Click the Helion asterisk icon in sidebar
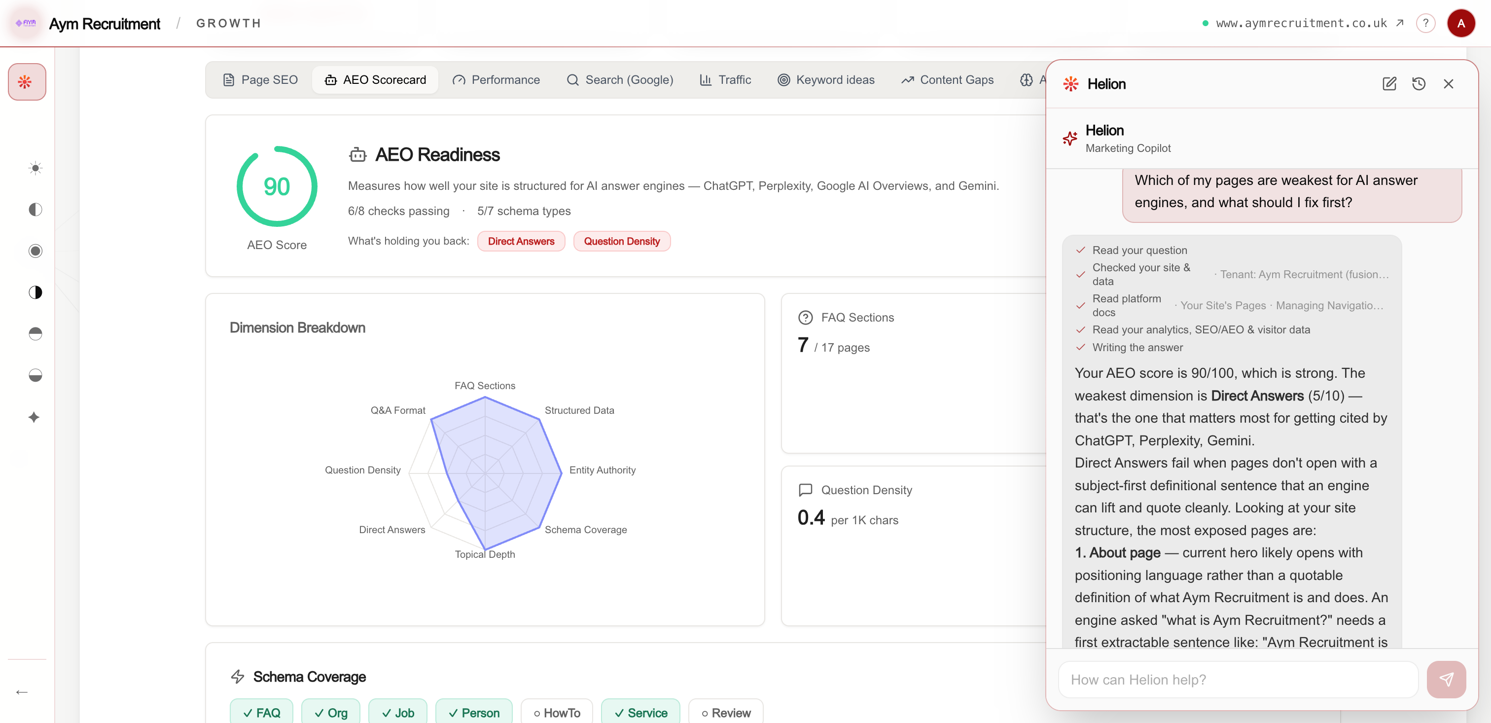This screenshot has width=1491, height=723. coord(27,81)
